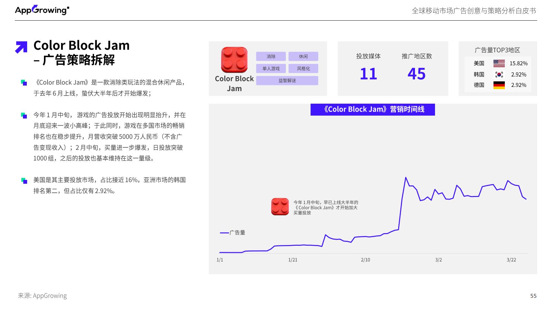Click the bullet icon beside the first paragraph
The width and height of the screenshot is (552, 310).
(24, 83)
